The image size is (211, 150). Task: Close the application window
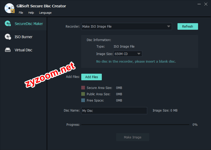click(x=206, y=4)
